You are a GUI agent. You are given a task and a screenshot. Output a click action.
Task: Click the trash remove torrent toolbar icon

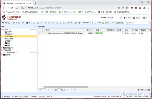point(45,23)
